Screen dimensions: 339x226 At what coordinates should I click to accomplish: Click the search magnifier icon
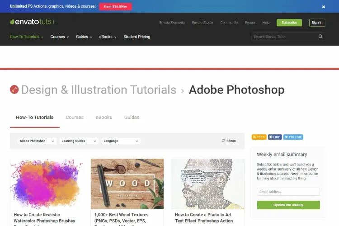[320, 37]
